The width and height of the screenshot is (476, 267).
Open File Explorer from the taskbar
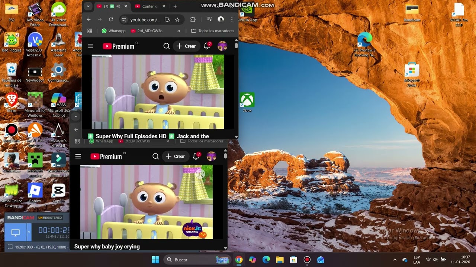coord(280,260)
